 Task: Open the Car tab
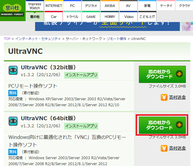54,16
